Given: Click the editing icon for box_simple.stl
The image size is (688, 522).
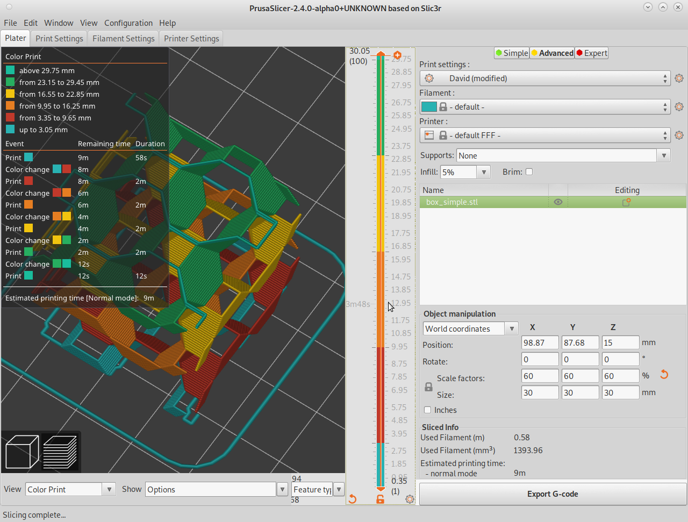Looking at the screenshot, I should tap(626, 202).
